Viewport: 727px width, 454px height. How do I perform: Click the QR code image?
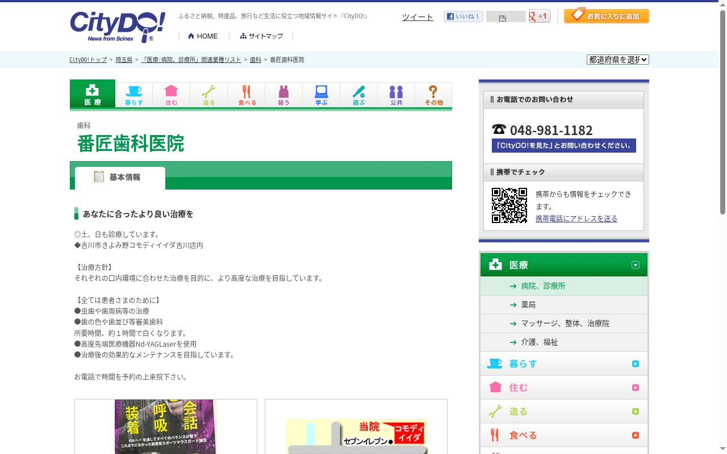click(x=509, y=205)
